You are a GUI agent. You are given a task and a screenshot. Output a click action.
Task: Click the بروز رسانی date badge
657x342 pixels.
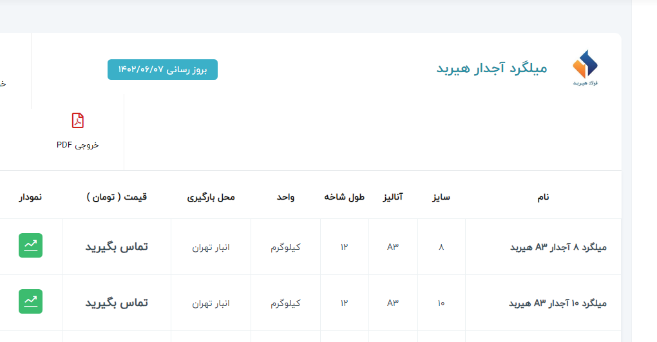coord(162,70)
